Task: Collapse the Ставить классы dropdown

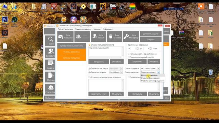Action: coord(158,72)
